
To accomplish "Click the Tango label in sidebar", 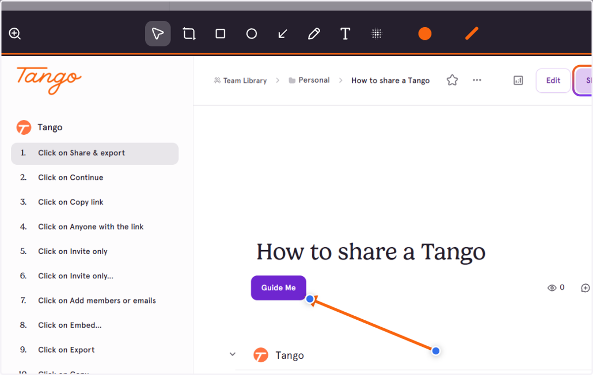I will tap(50, 127).
